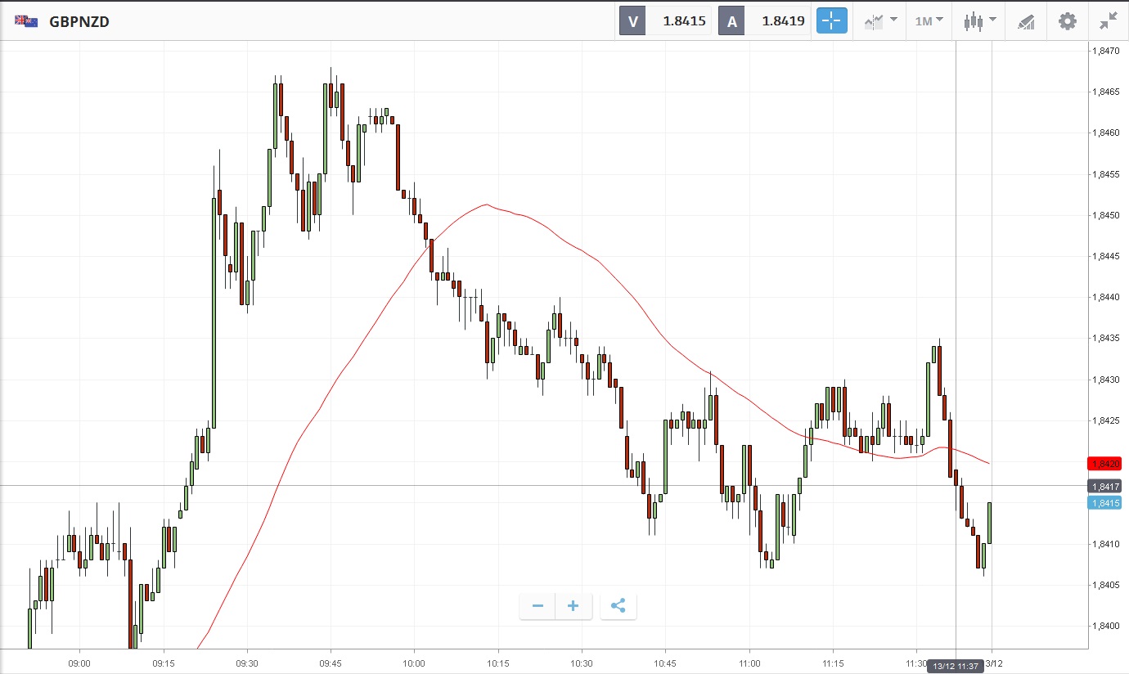Image resolution: width=1129 pixels, height=674 pixels.
Task: Click the 1,8425 price axis label
Action: [x=1105, y=420]
